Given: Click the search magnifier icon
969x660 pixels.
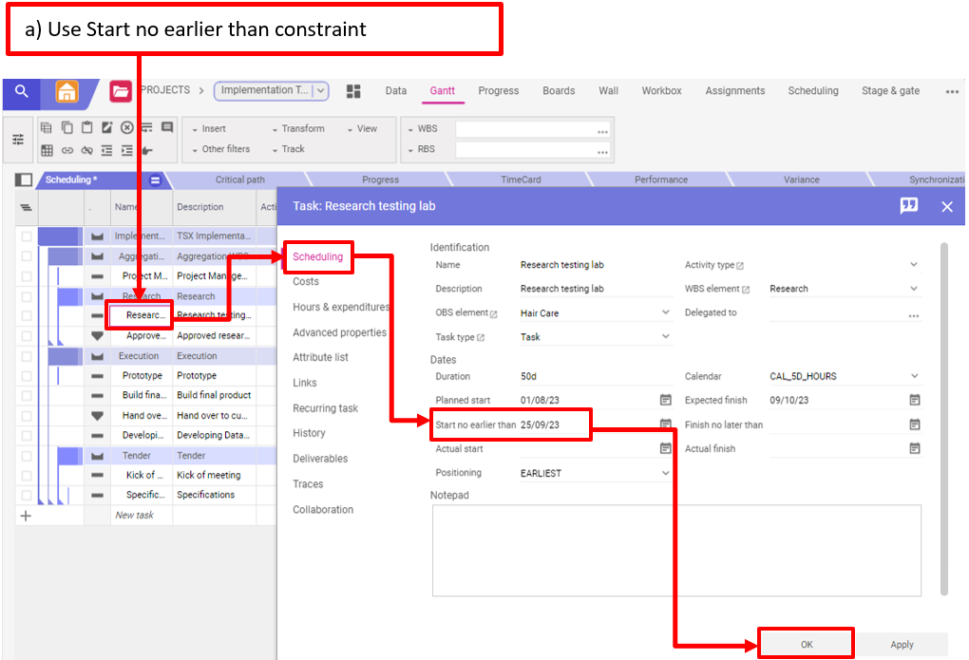Looking at the screenshot, I should click(x=22, y=92).
